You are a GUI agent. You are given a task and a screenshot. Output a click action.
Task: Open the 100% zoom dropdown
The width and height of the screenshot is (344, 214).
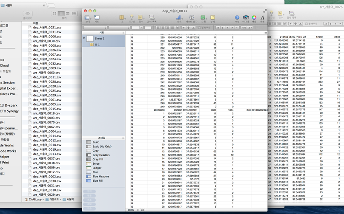(x=132, y=210)
